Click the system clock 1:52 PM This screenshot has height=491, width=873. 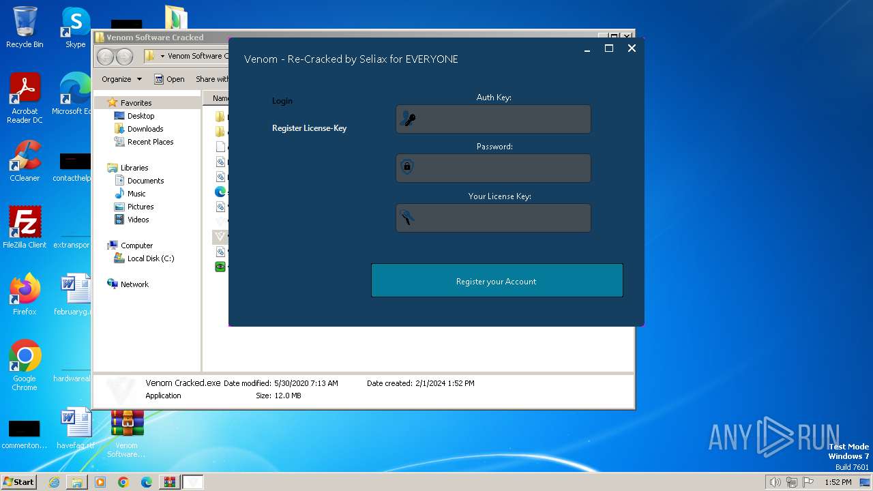click(838, 482)
